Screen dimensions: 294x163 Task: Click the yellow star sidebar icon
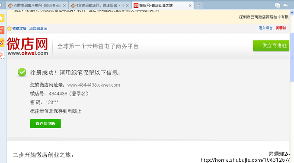point(2,18)
